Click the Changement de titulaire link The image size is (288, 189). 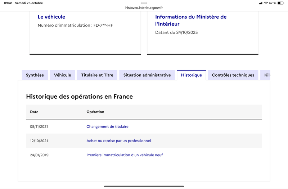(x=107, y=127)
